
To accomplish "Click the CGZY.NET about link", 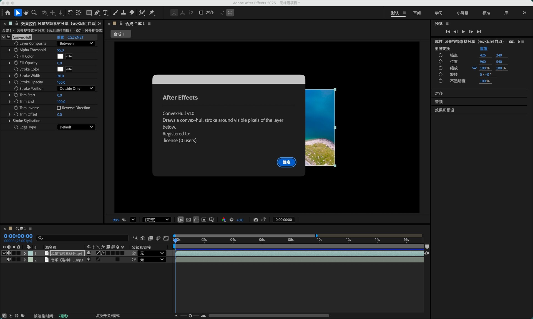I will coord(76,37).
